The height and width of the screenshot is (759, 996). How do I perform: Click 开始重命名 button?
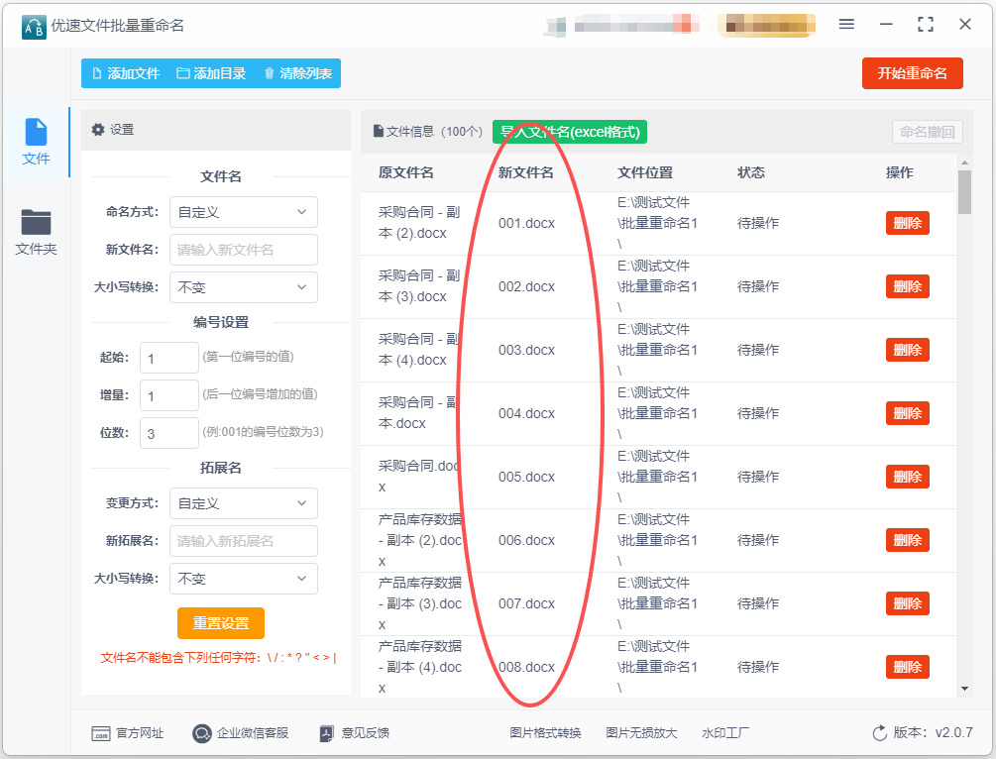click(912, 73)
